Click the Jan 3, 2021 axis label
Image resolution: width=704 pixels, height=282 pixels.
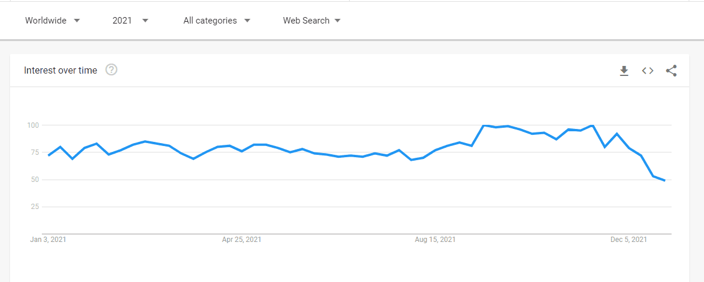(48, 240)
